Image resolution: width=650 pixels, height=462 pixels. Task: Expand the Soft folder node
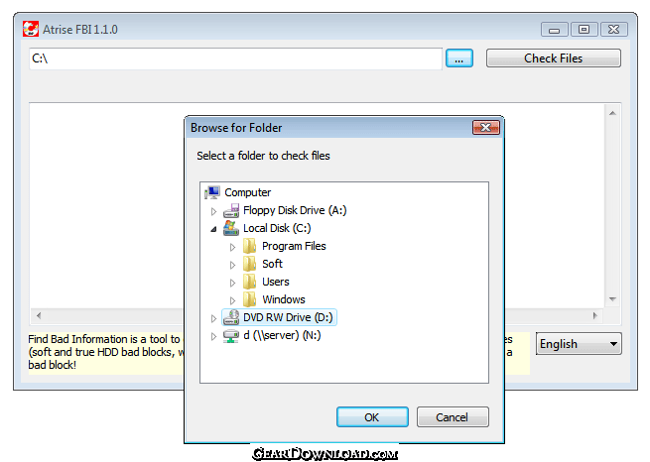click(232, 265)
